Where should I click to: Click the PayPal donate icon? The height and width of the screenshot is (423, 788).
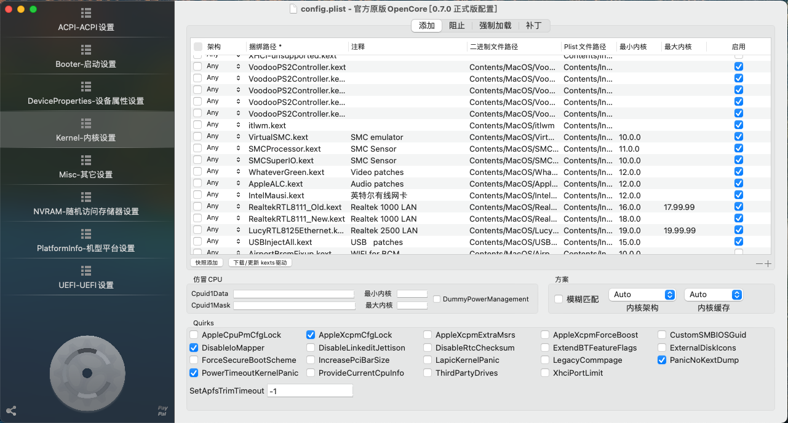(162, 410)
